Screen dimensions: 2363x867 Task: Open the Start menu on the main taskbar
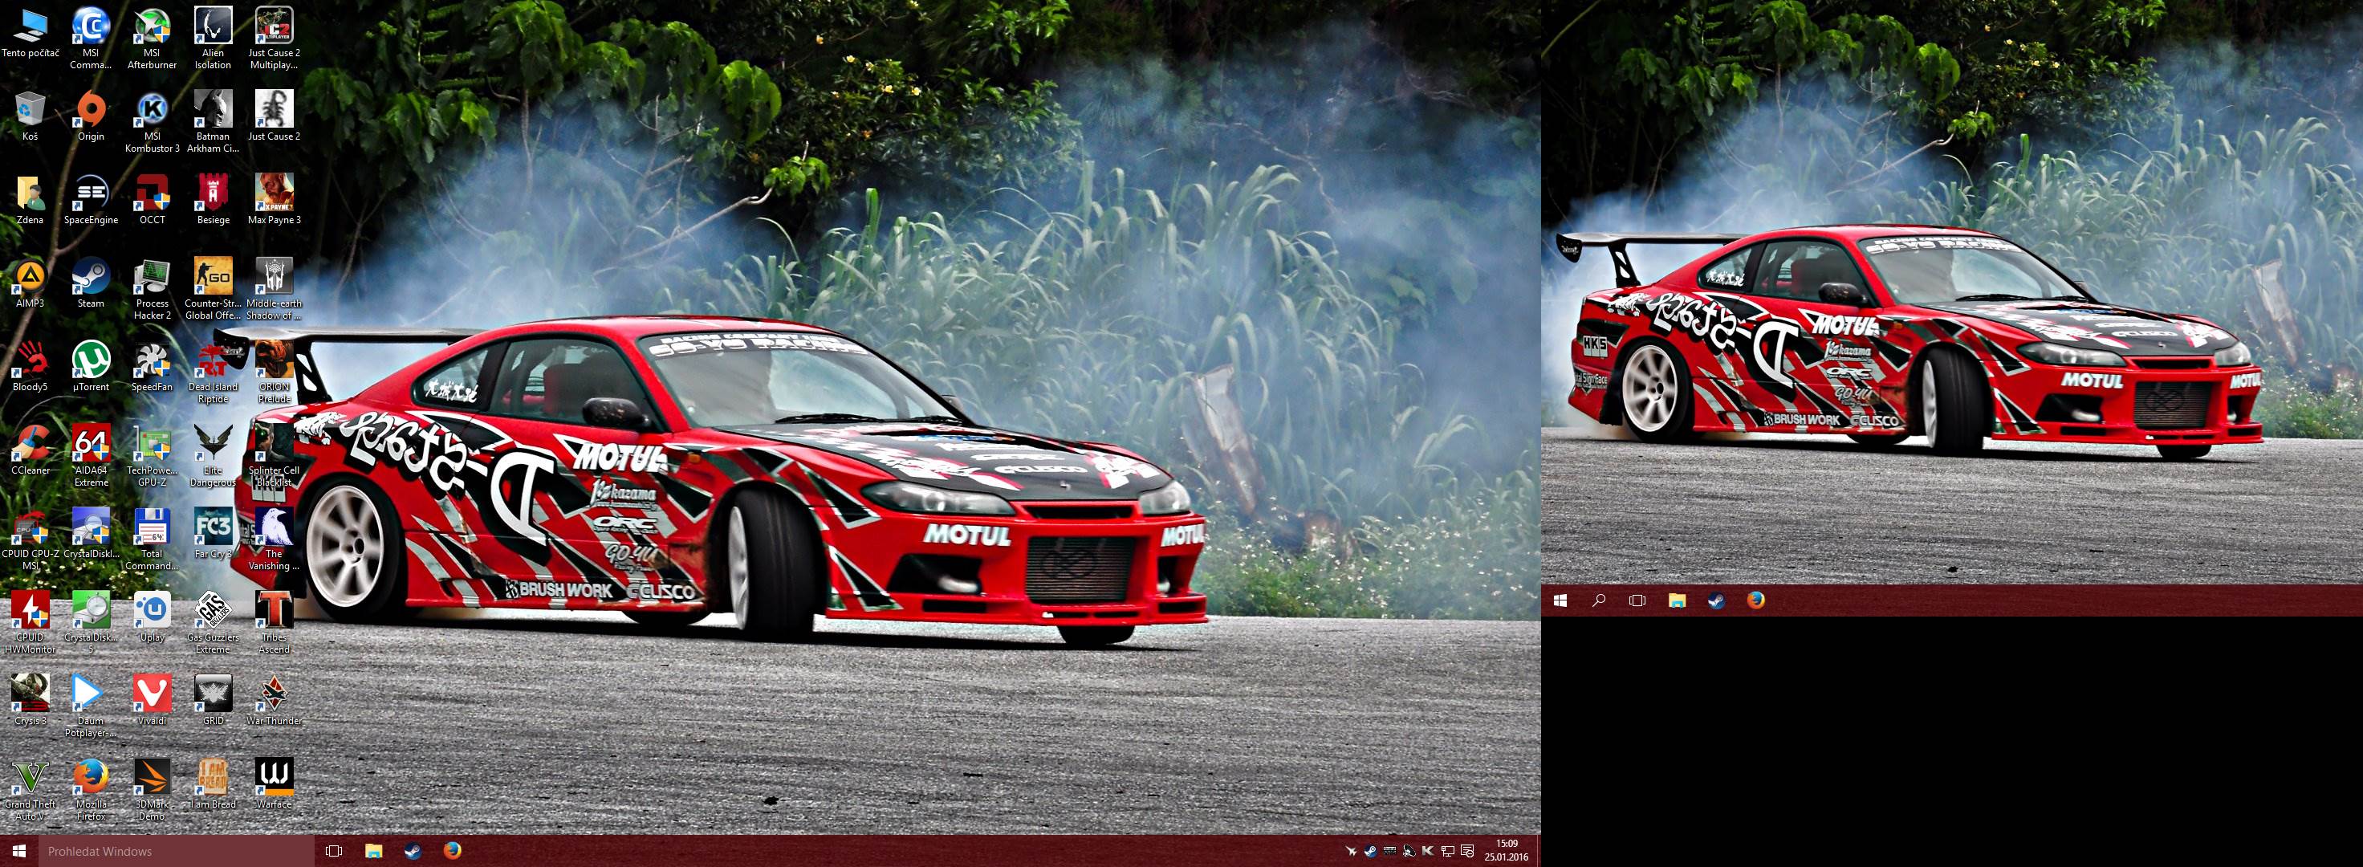(18, 852)
